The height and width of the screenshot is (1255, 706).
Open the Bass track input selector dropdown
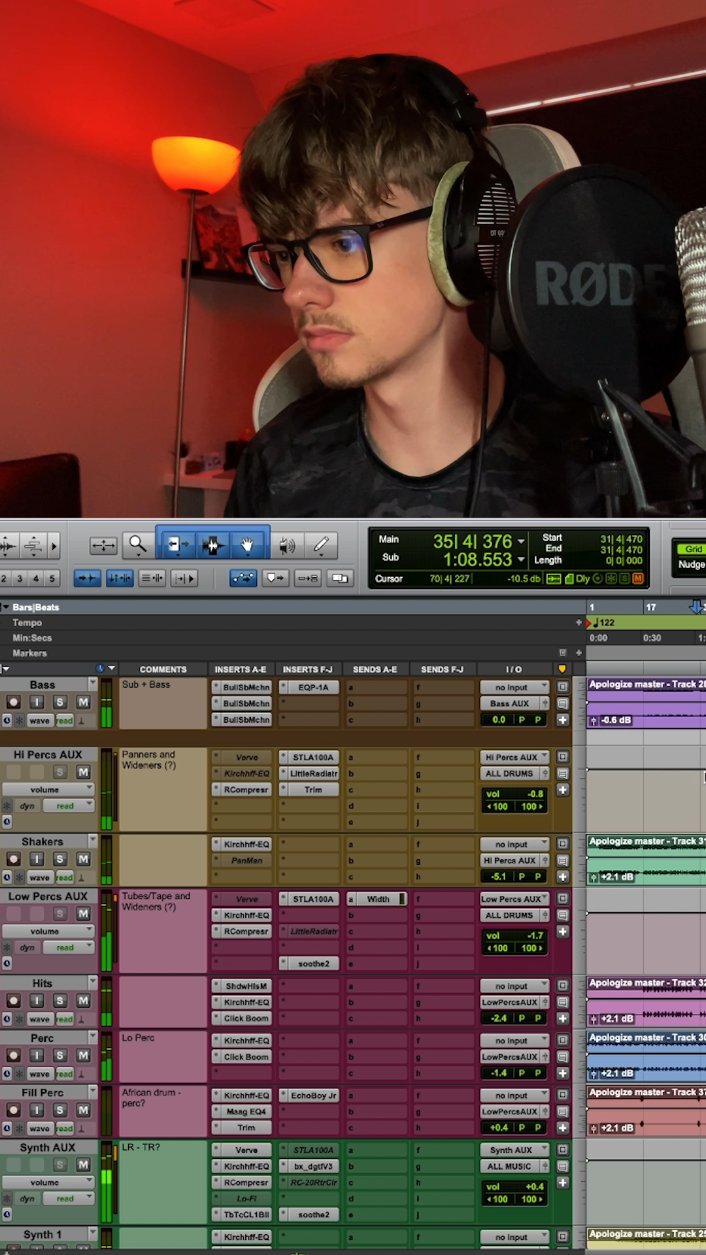(x=514, y=687)
